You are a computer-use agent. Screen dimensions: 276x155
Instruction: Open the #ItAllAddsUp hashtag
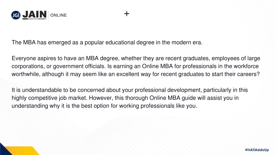257,150
